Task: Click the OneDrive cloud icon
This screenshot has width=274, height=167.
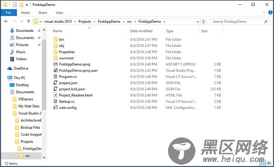Action: point(10,68)
